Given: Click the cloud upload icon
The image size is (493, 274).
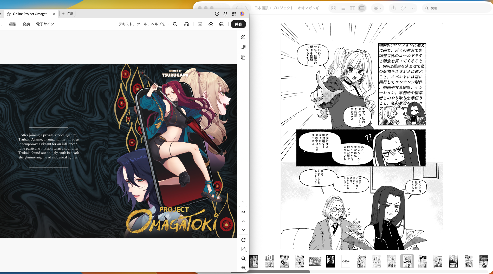Looking at the screenshot, I should point(211,24).
